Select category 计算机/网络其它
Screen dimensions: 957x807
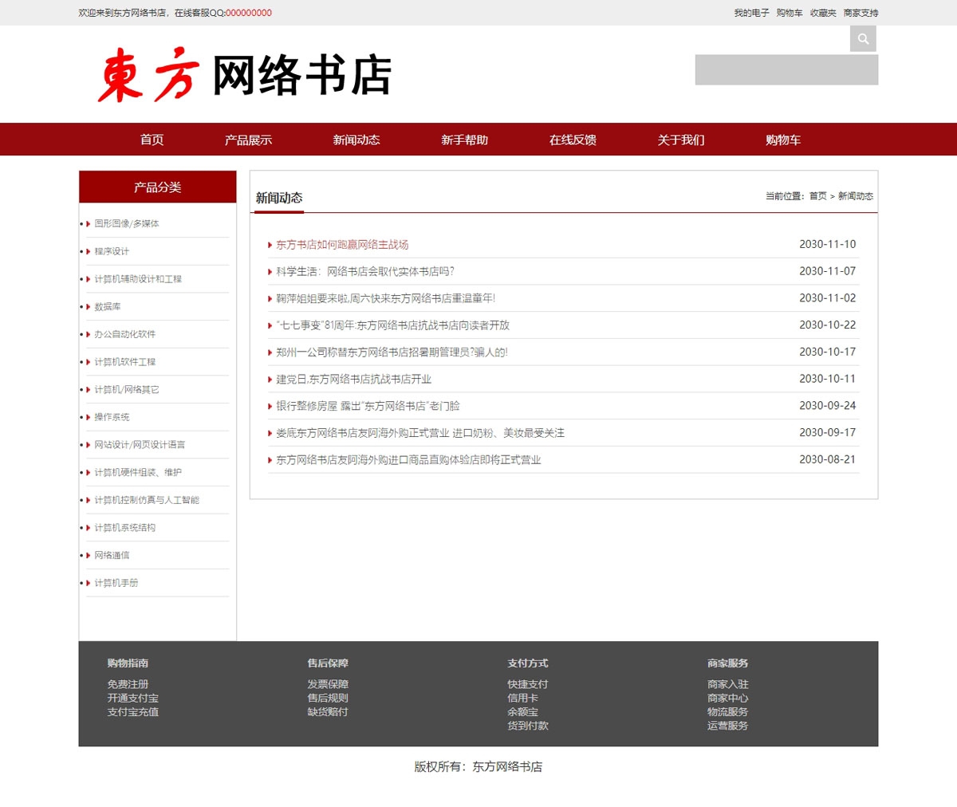127,389
